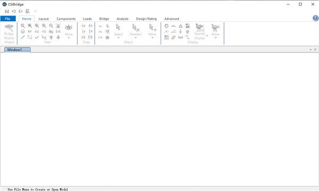Choose the intersecting line select icon
Viewport: 319px width, 192px height.
(x=107, y=32)
